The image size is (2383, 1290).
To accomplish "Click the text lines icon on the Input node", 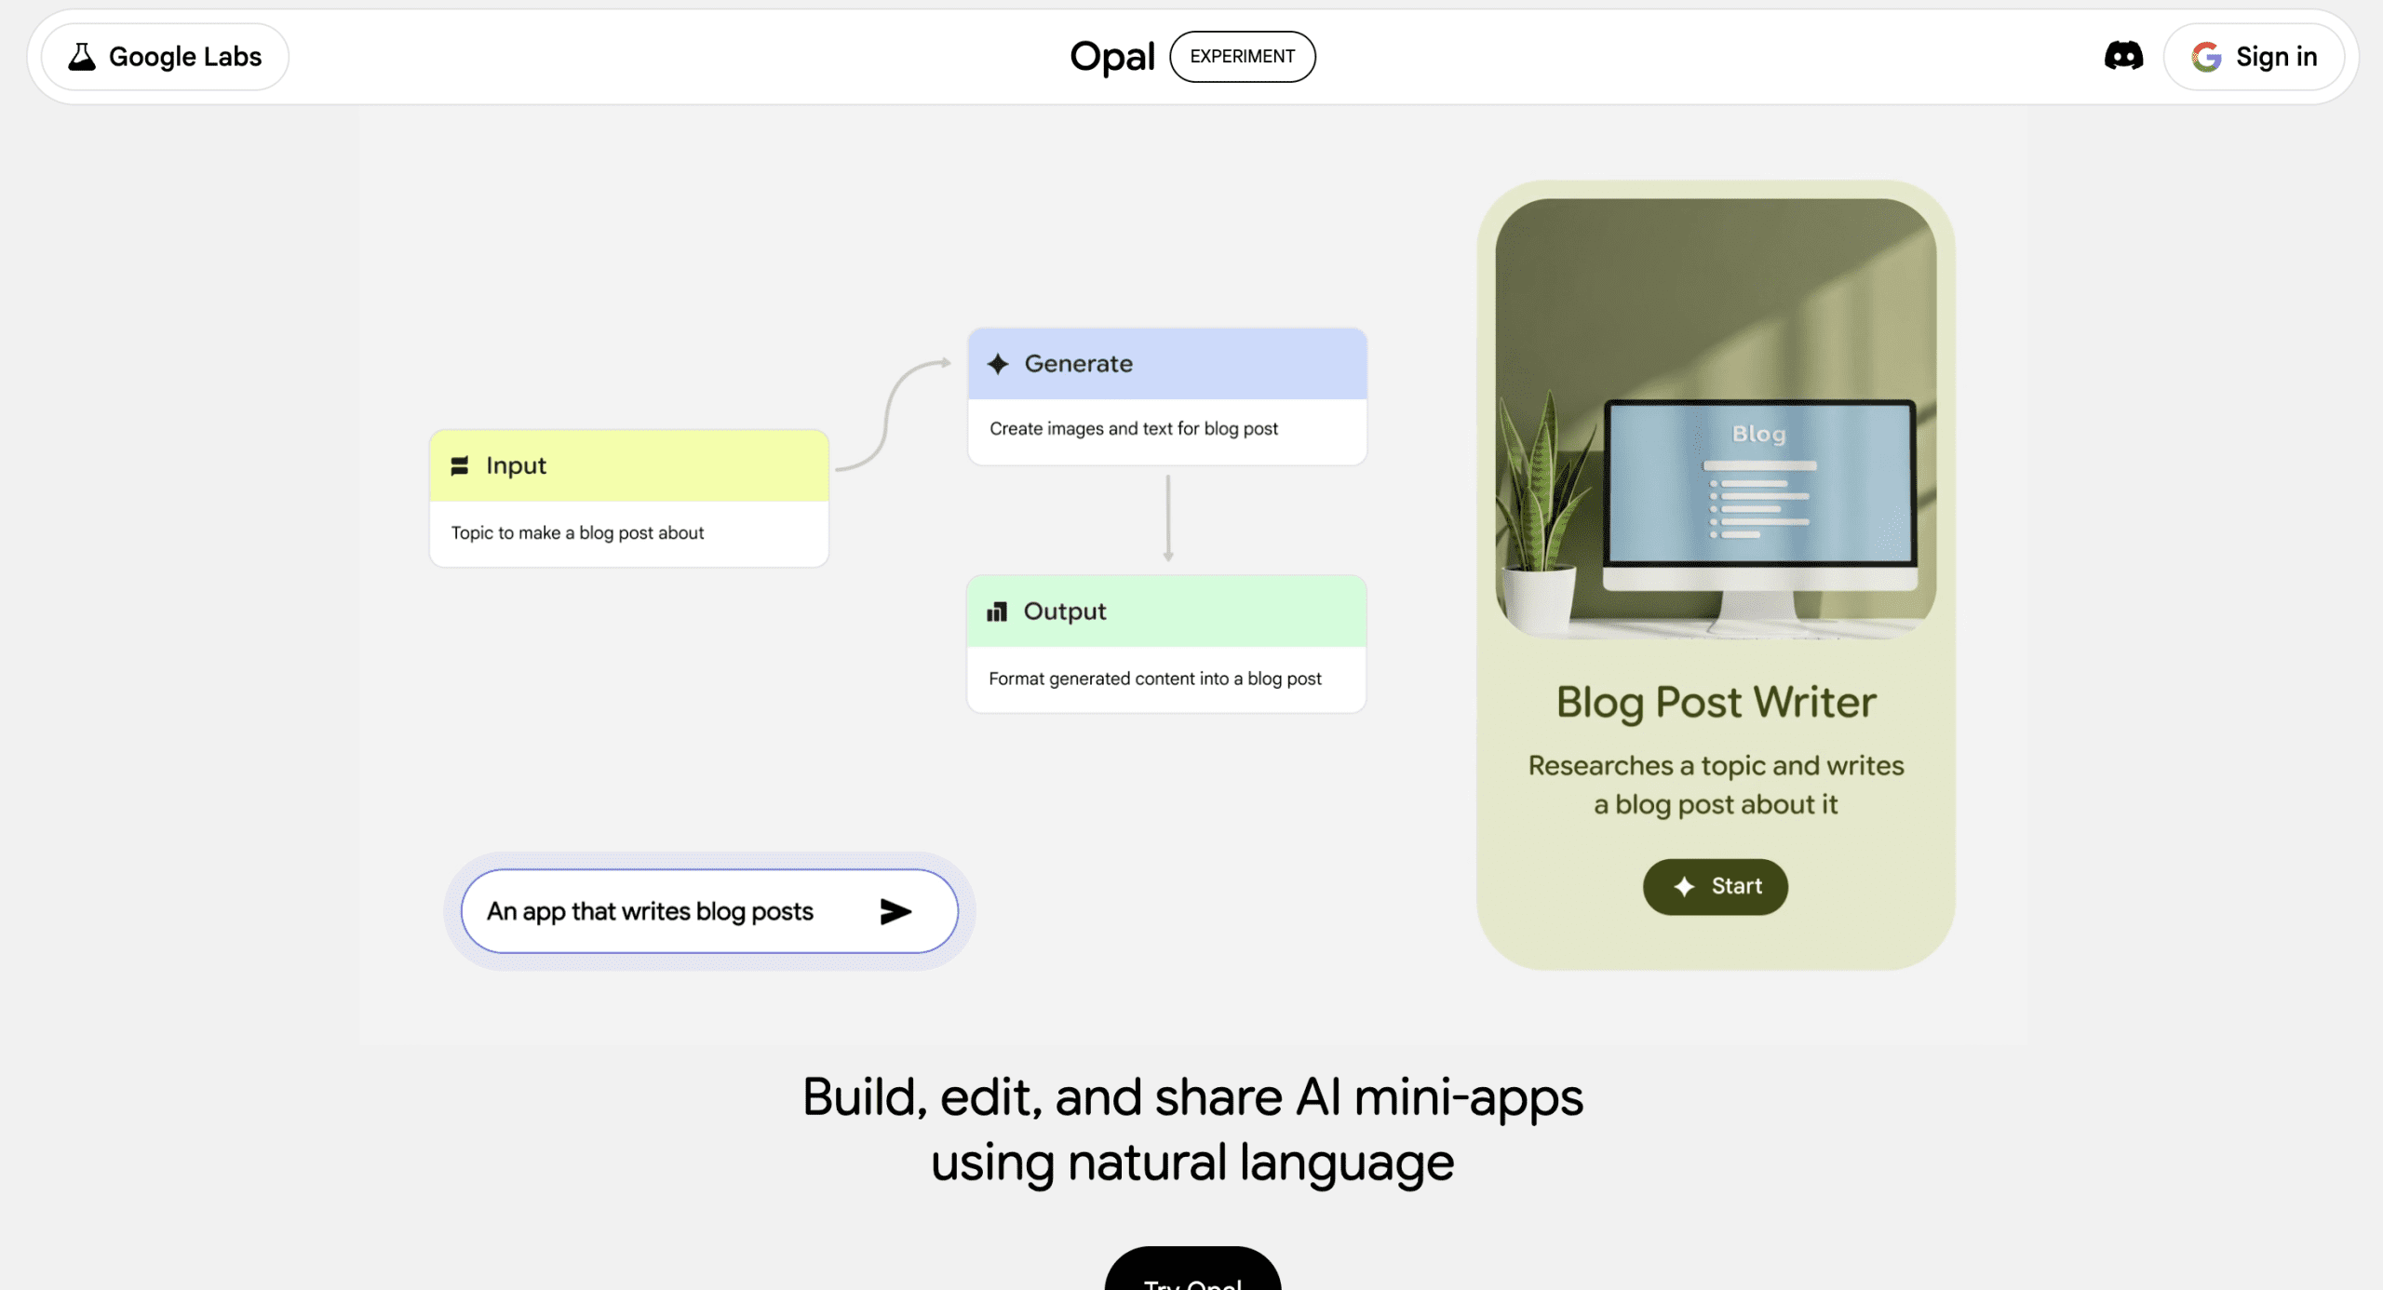I will tap(459, 464).
